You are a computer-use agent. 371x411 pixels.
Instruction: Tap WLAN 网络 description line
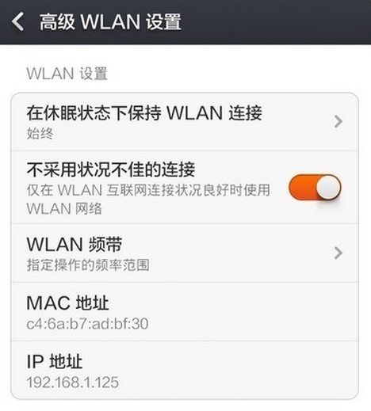pos(64,208)
